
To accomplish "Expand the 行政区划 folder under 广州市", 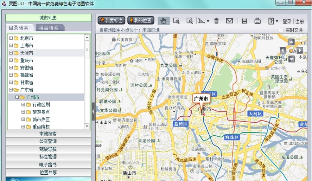I will (23, 104).
